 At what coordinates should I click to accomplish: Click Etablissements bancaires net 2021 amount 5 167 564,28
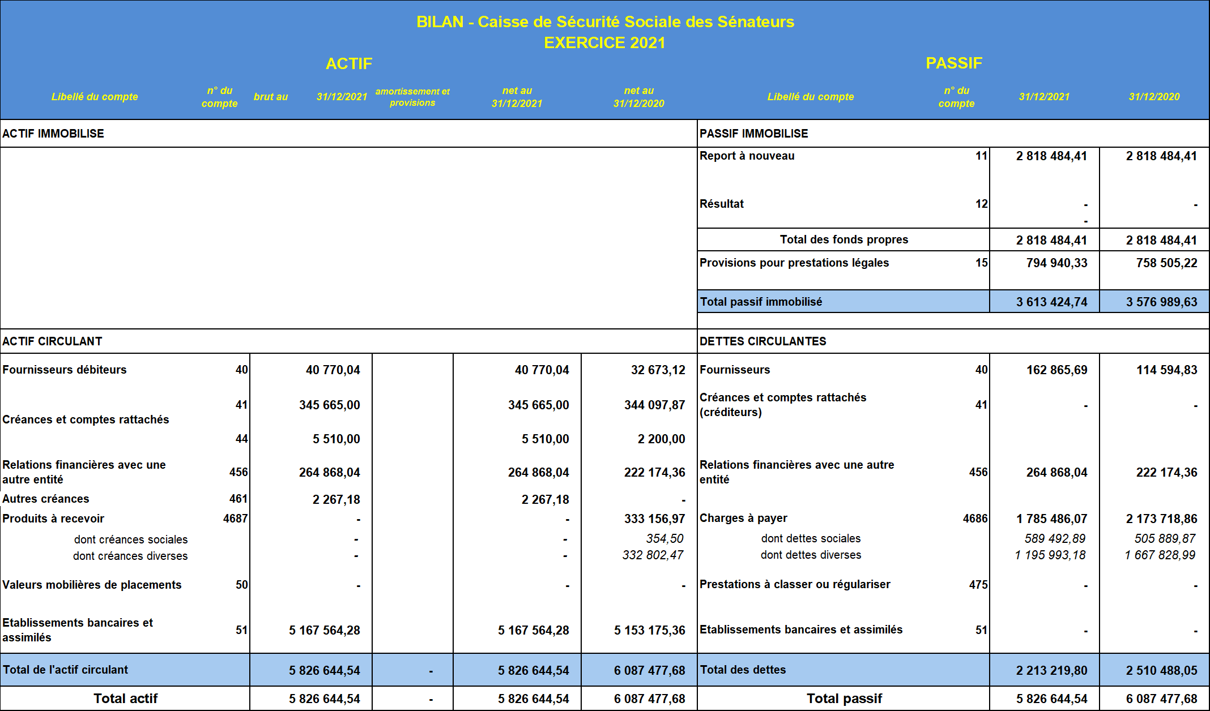(x=533, y=631)
